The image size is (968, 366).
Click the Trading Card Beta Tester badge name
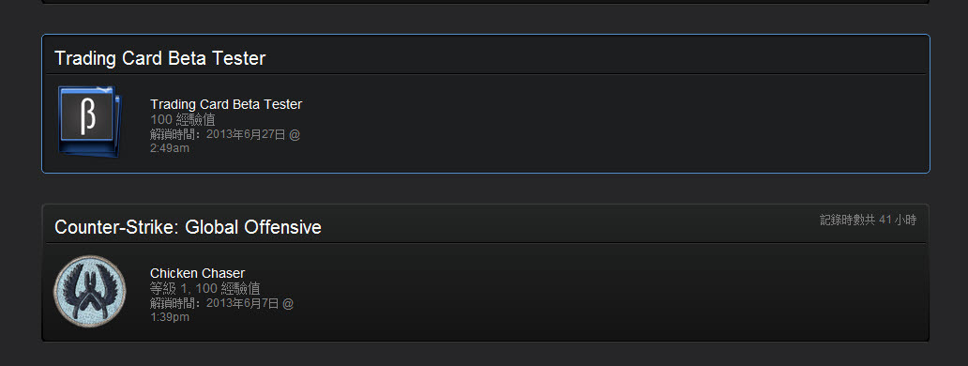[x=226, y=104]
